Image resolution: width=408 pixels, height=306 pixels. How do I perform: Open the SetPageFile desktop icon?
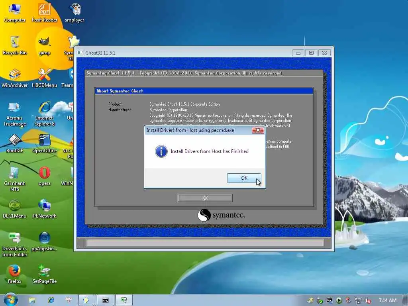tap(45, 274)
